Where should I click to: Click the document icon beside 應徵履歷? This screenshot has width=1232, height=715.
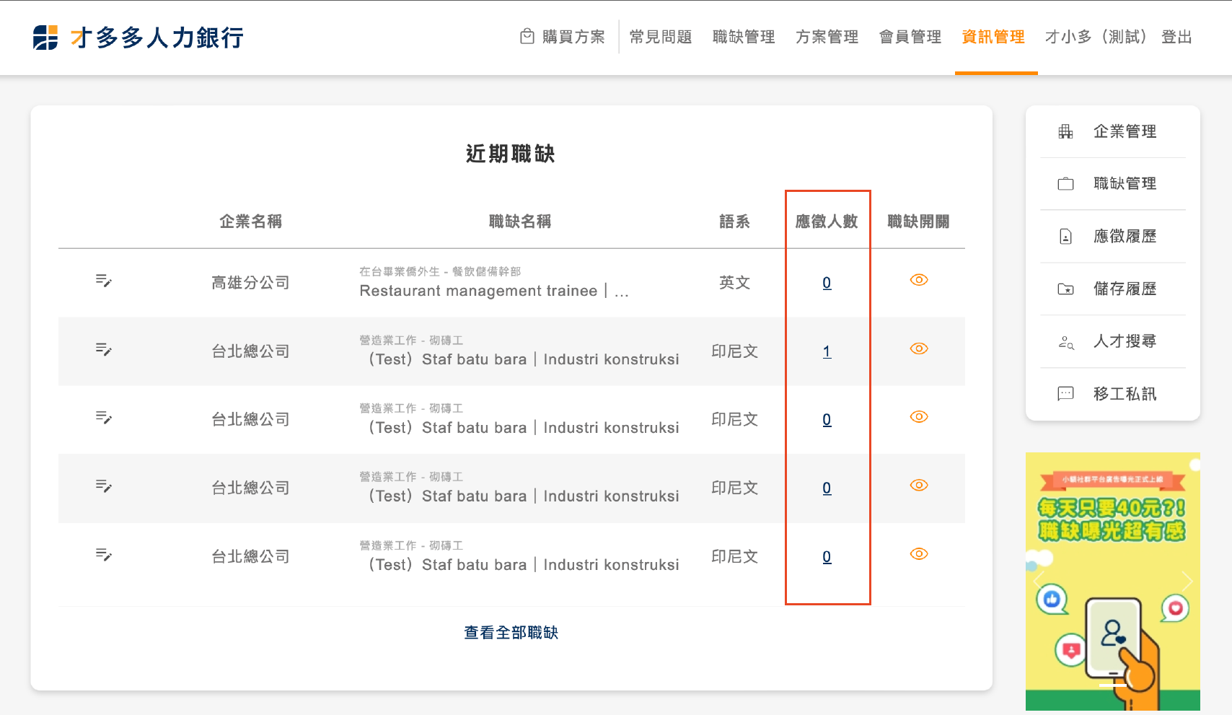(1065, 237)
